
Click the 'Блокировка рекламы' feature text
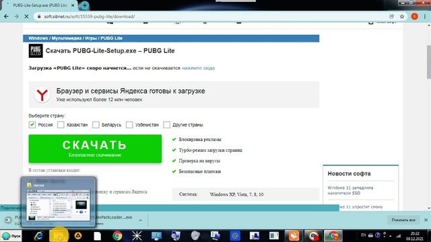tap(200, 139)
